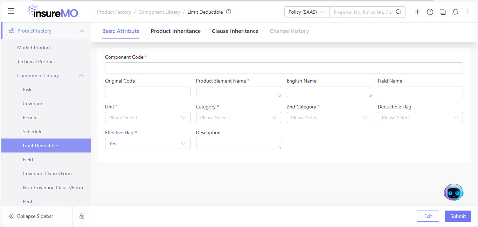Viewport: 478px width, 227px height.
Task: Click the search magnifier icon
Action: [x=399, y=12]
